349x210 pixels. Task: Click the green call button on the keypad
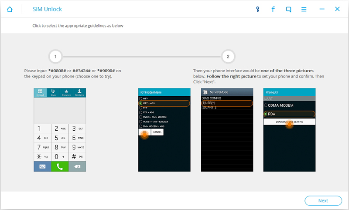coord(60,166)
